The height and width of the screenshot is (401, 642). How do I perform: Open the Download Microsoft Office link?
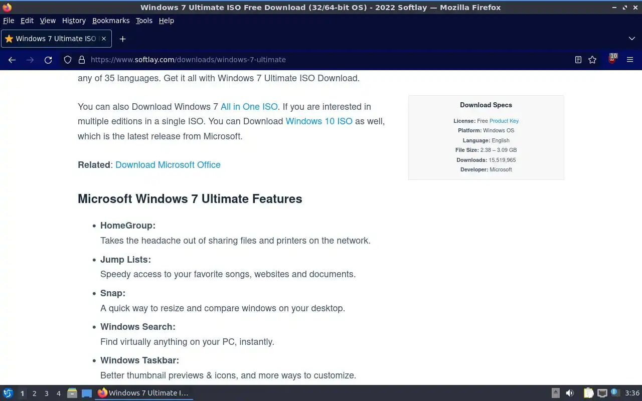click(168, 165)
